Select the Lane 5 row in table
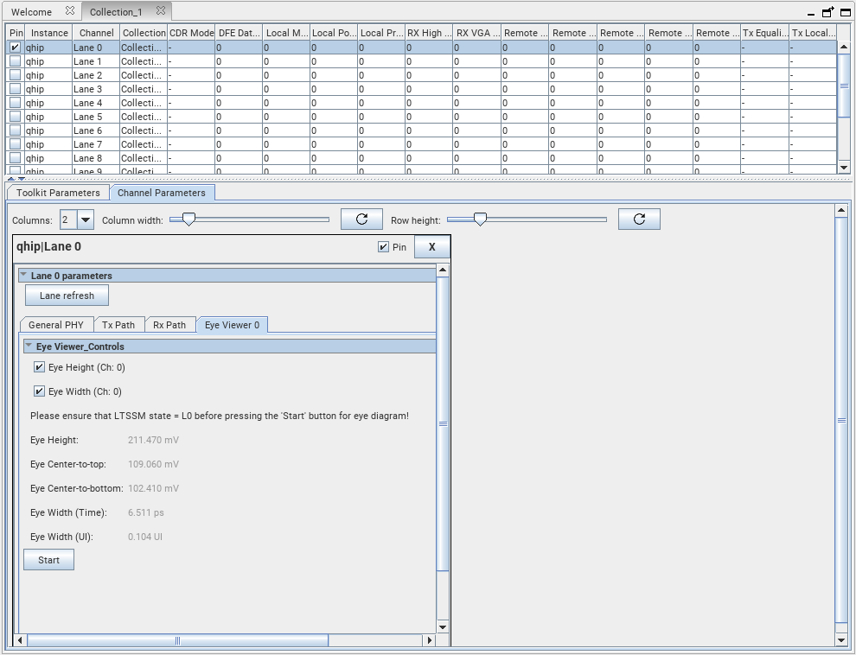 coord(87,117)
